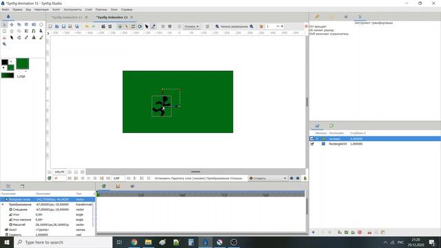
Task: Select the Gradient tool
Action: click(26, 31)
